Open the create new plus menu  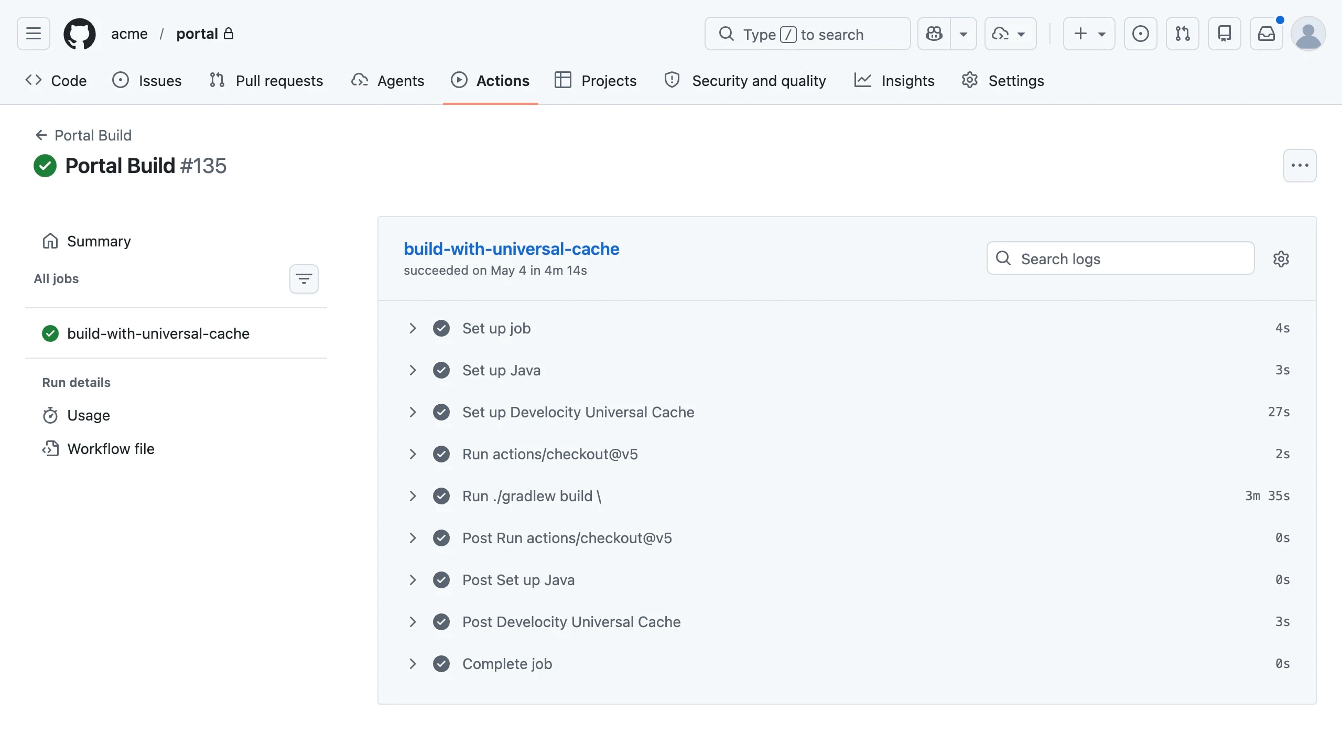(1089, 34)
